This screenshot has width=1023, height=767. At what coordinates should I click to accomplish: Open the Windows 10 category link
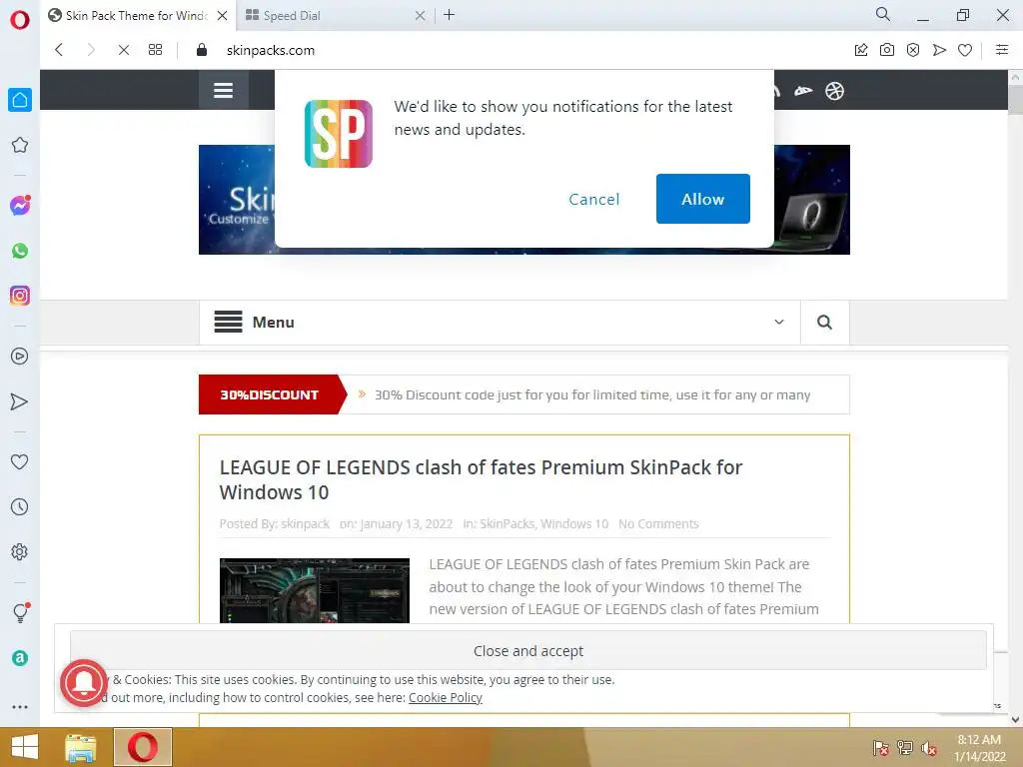[x=574, y=523]
